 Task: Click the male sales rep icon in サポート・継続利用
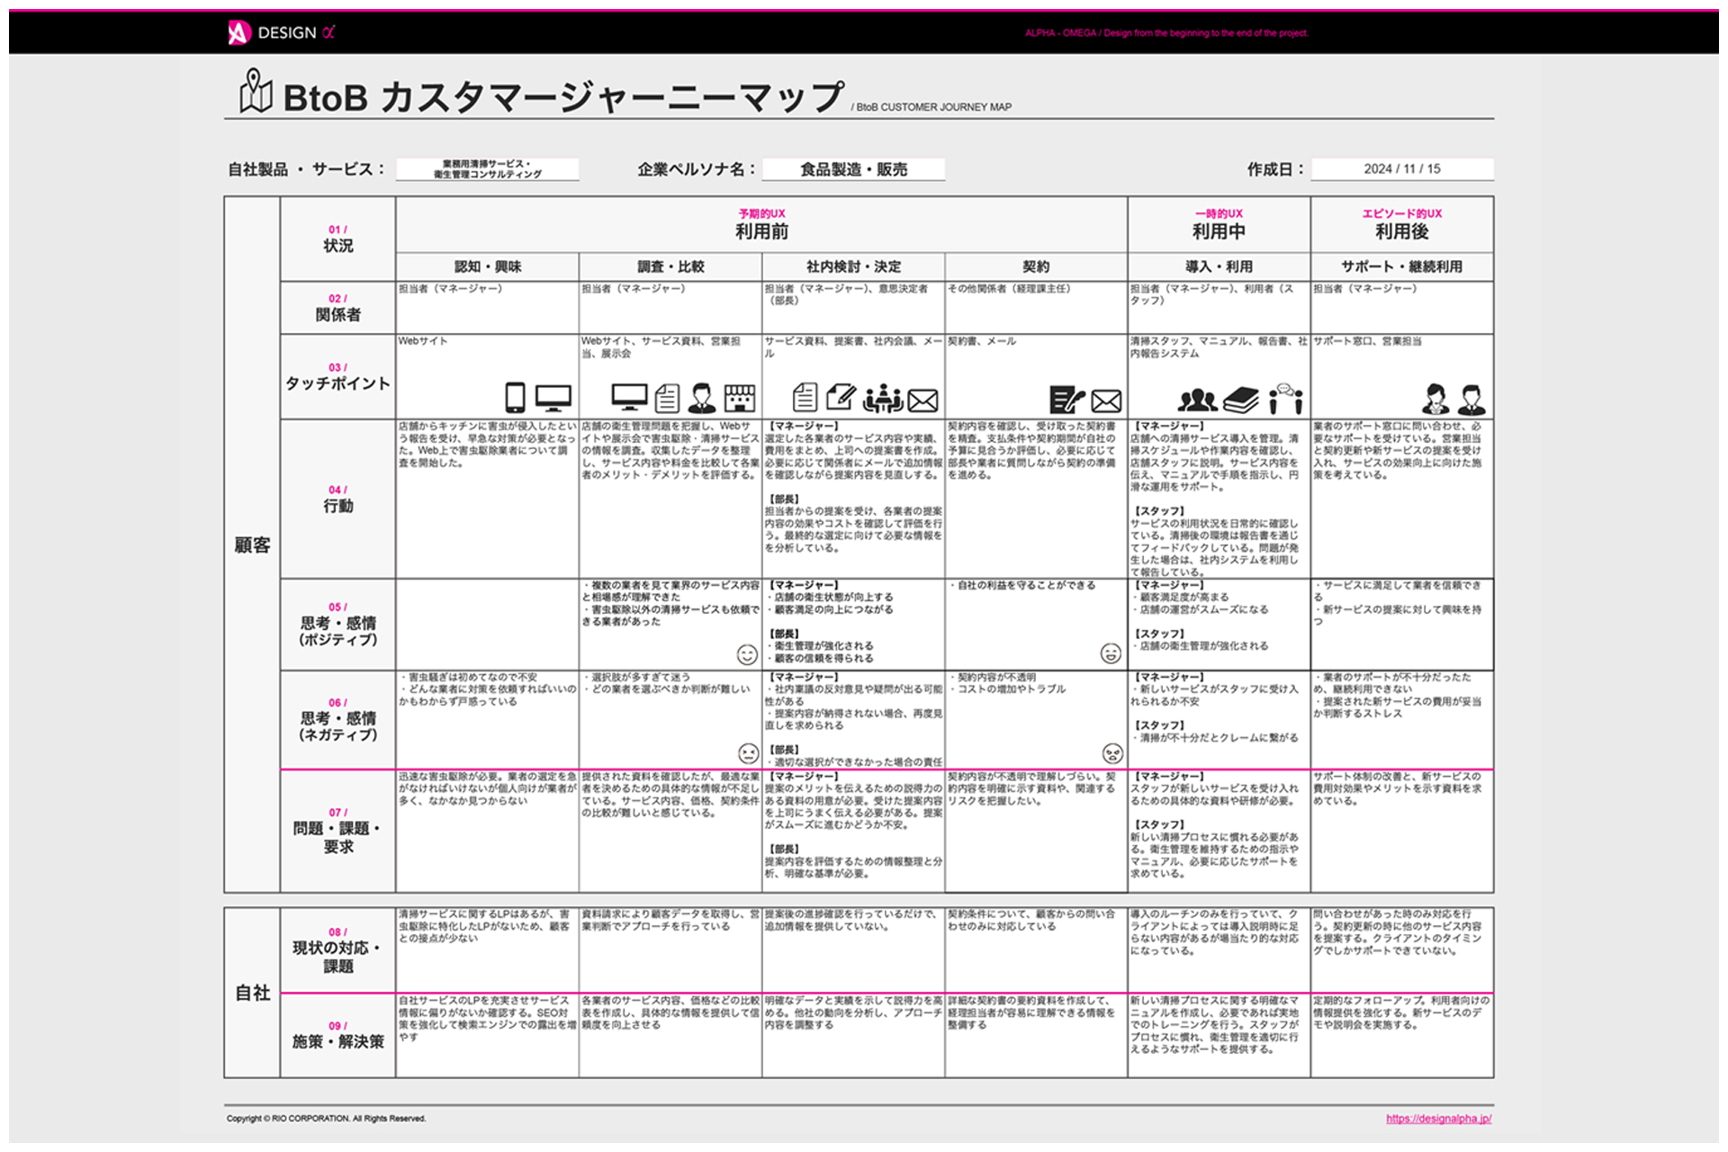(1471, 398)
